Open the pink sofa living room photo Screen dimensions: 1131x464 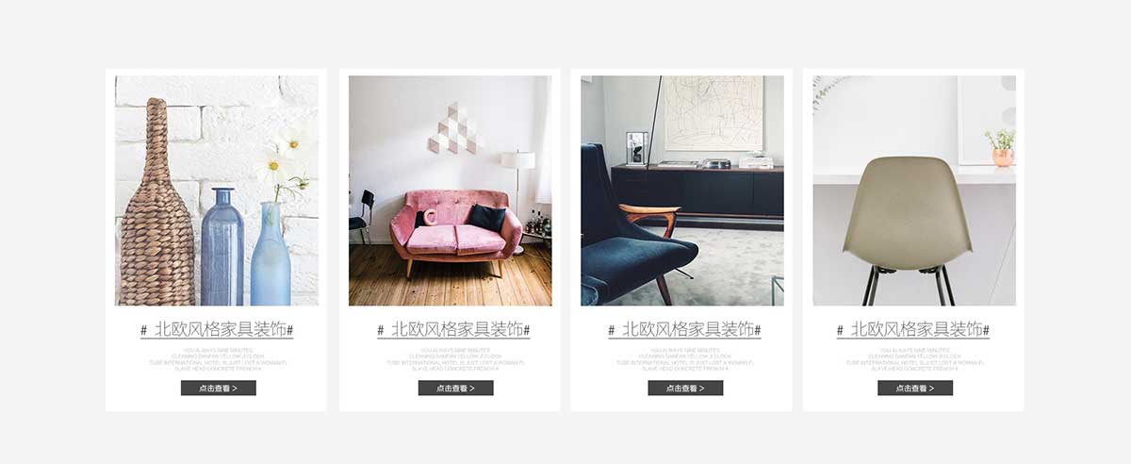pos(451,191)
